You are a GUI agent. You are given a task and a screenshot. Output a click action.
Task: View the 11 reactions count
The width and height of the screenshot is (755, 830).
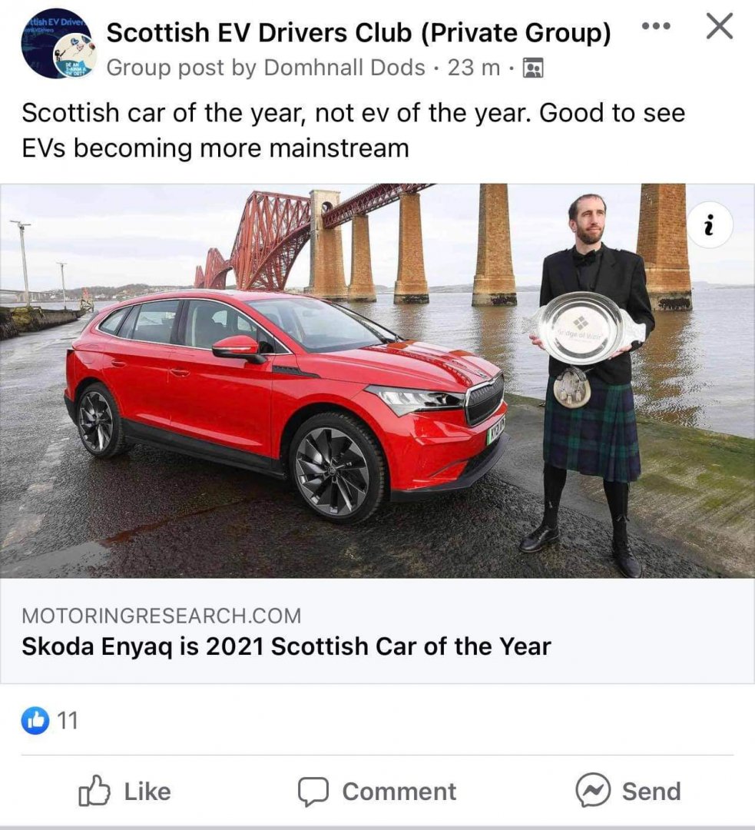pyautogui.click(x=67, y=721)
